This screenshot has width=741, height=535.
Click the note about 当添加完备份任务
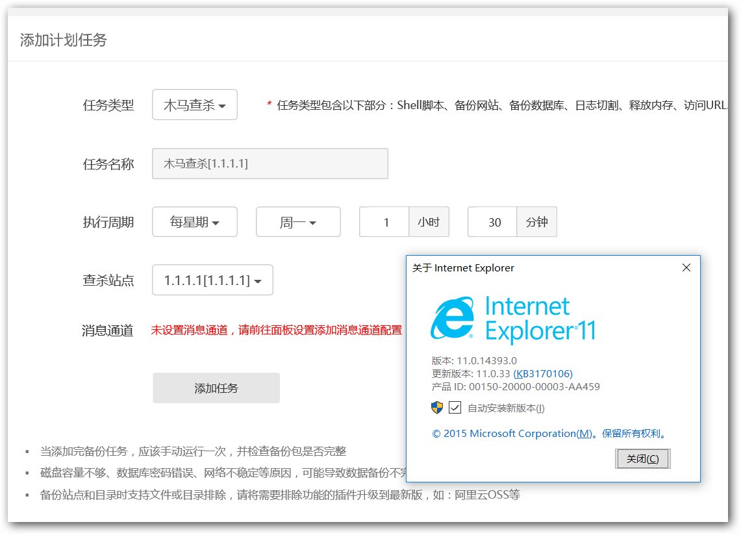(x=194, y=451)
